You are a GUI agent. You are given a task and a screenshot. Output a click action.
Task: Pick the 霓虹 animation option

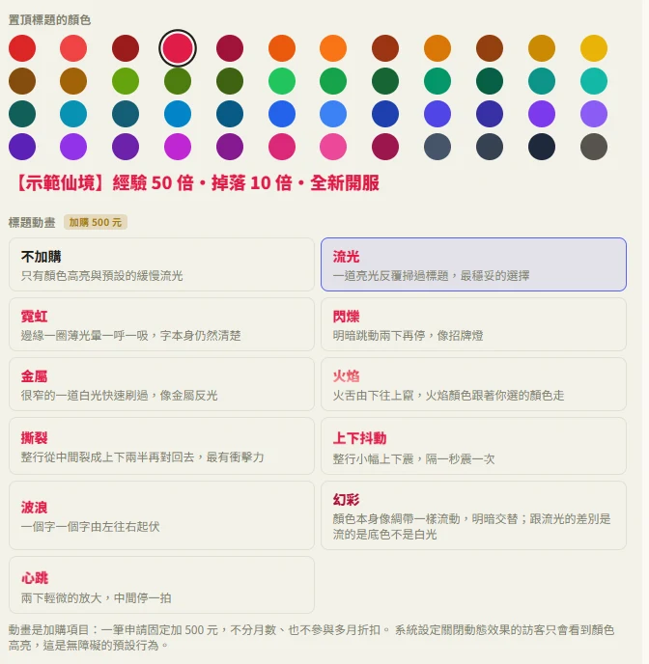pyautogui.click(x=161, y=324)
